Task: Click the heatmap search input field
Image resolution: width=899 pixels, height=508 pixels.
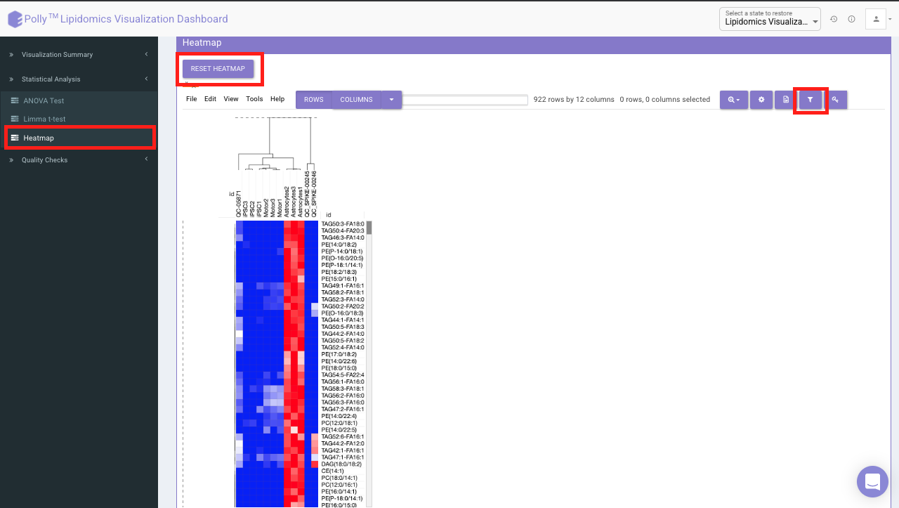Action: (x=466, y=100)
